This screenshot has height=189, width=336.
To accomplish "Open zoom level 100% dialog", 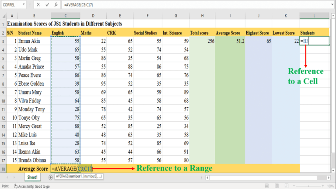I will click(330, 186).
